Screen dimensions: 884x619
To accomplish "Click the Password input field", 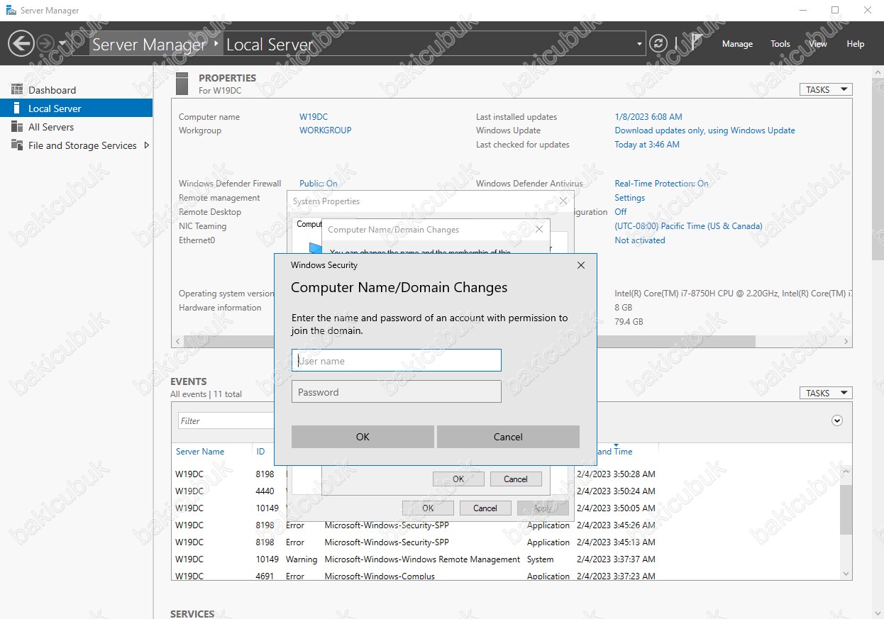I will pyautogui.click(x=396, y=392).
